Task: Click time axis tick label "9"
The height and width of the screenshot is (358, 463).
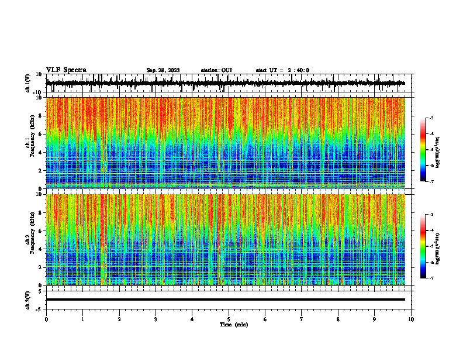Action: 374,319
